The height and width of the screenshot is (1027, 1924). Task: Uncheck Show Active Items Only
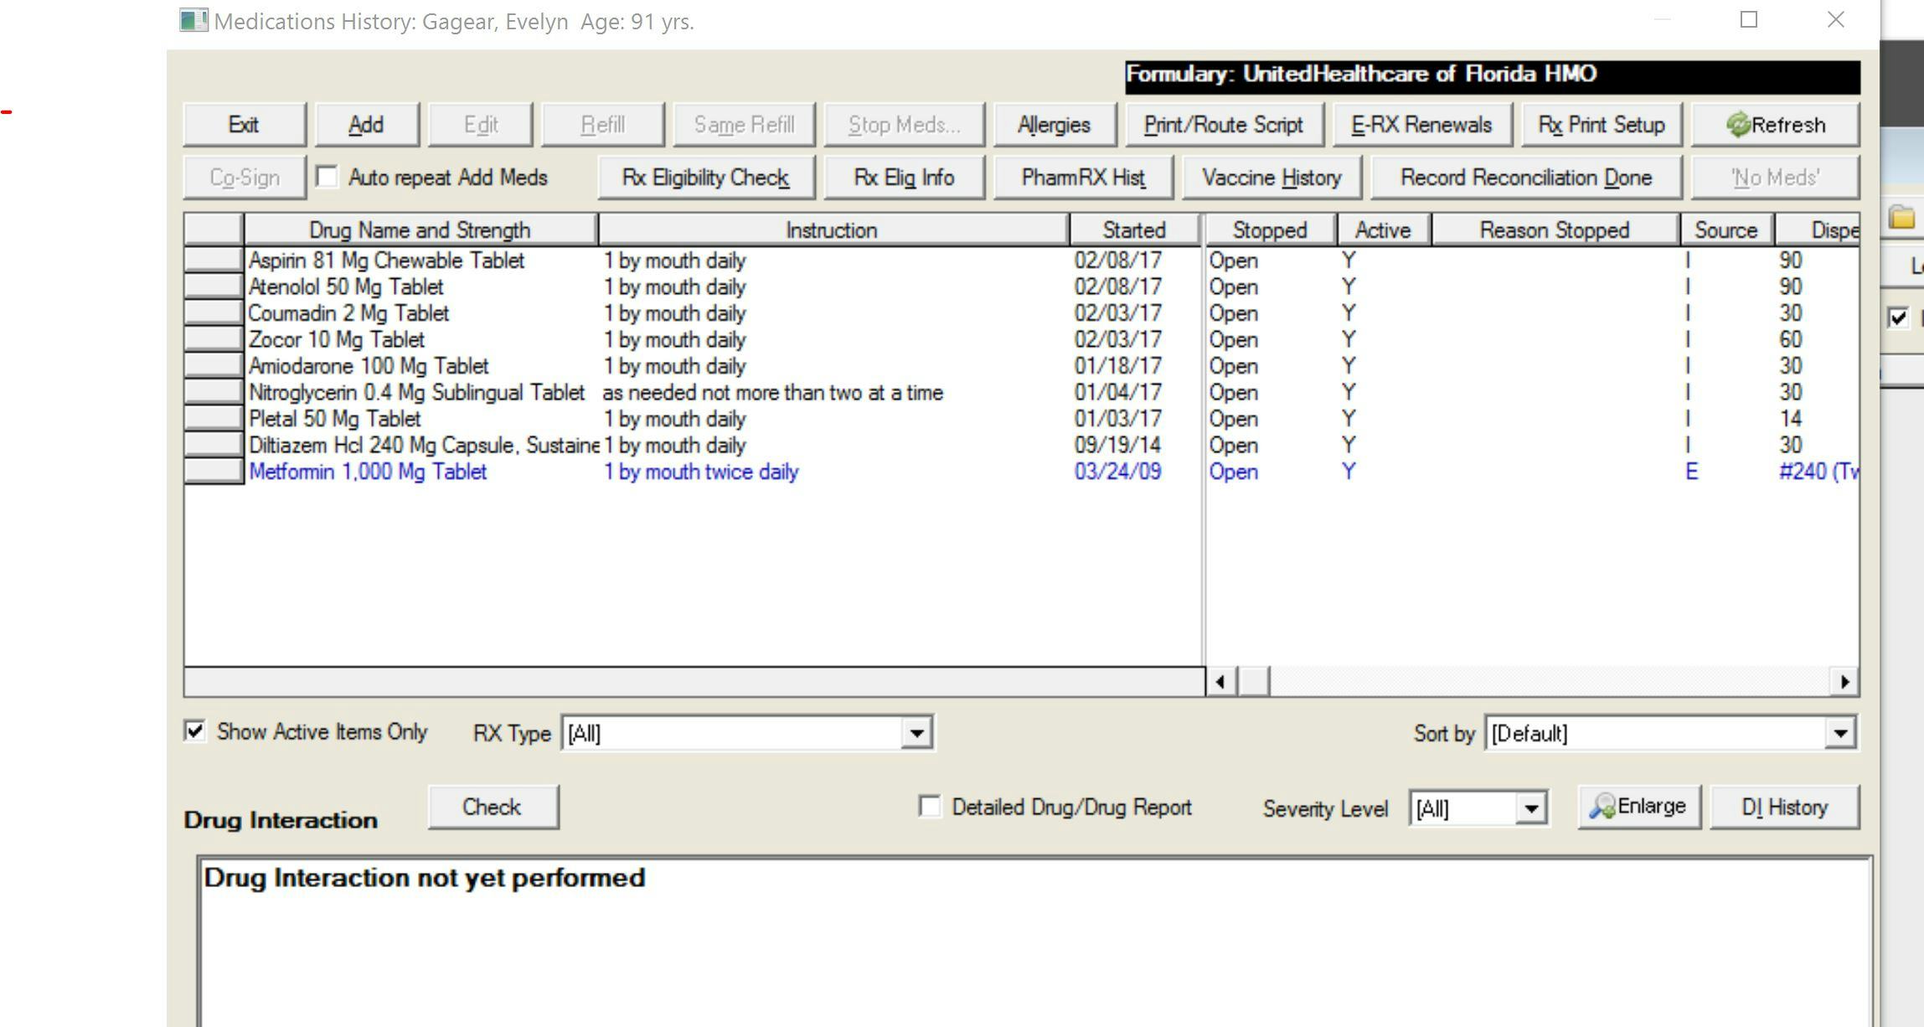(193, 731)
